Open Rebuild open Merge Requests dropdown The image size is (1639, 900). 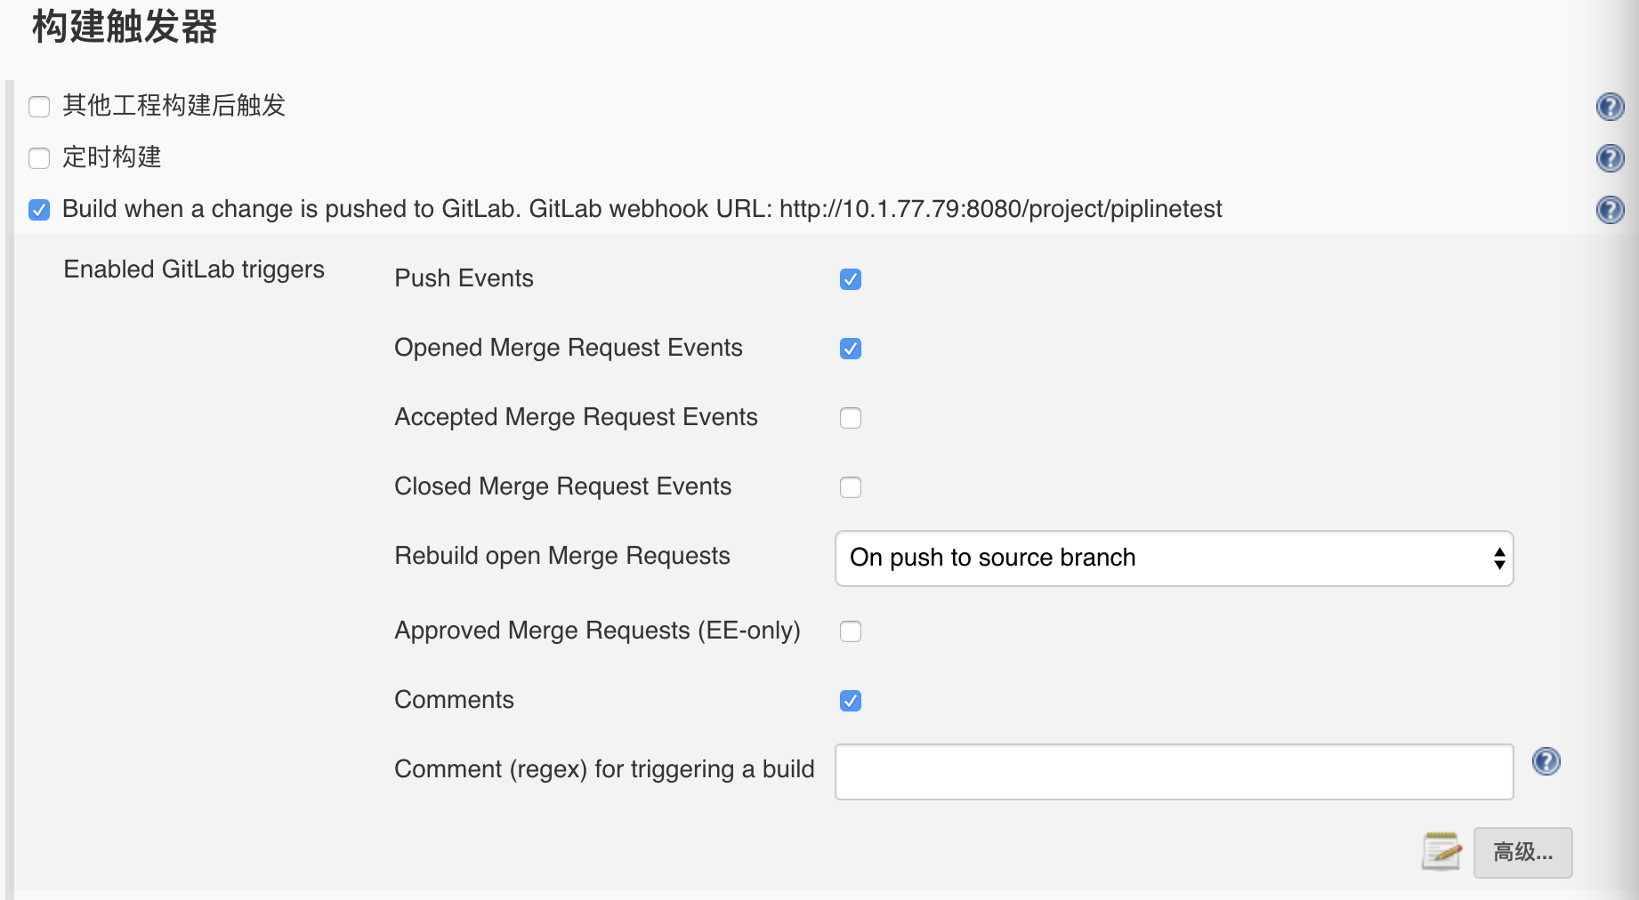1174,558
